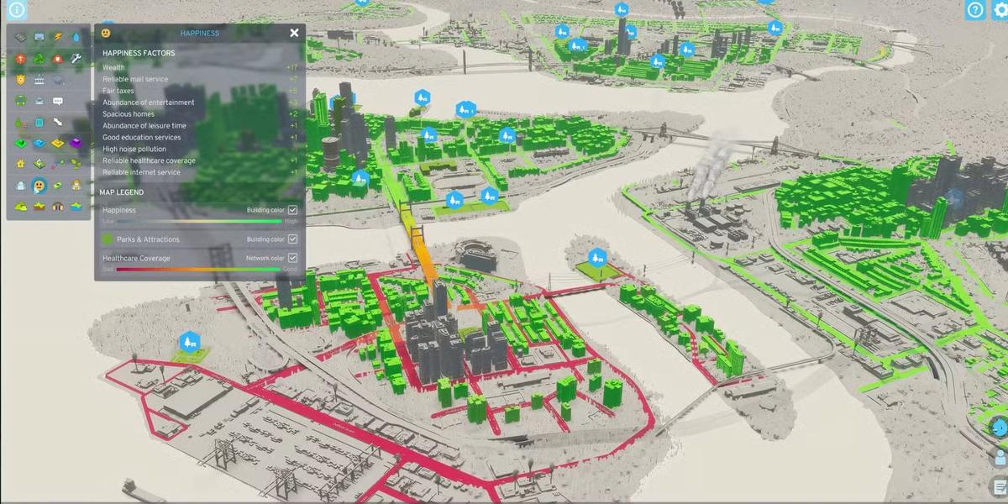The width and height of the screenshot is (1008, 504).
Task: Open the Education infoview
Action: tap(39, 80)
